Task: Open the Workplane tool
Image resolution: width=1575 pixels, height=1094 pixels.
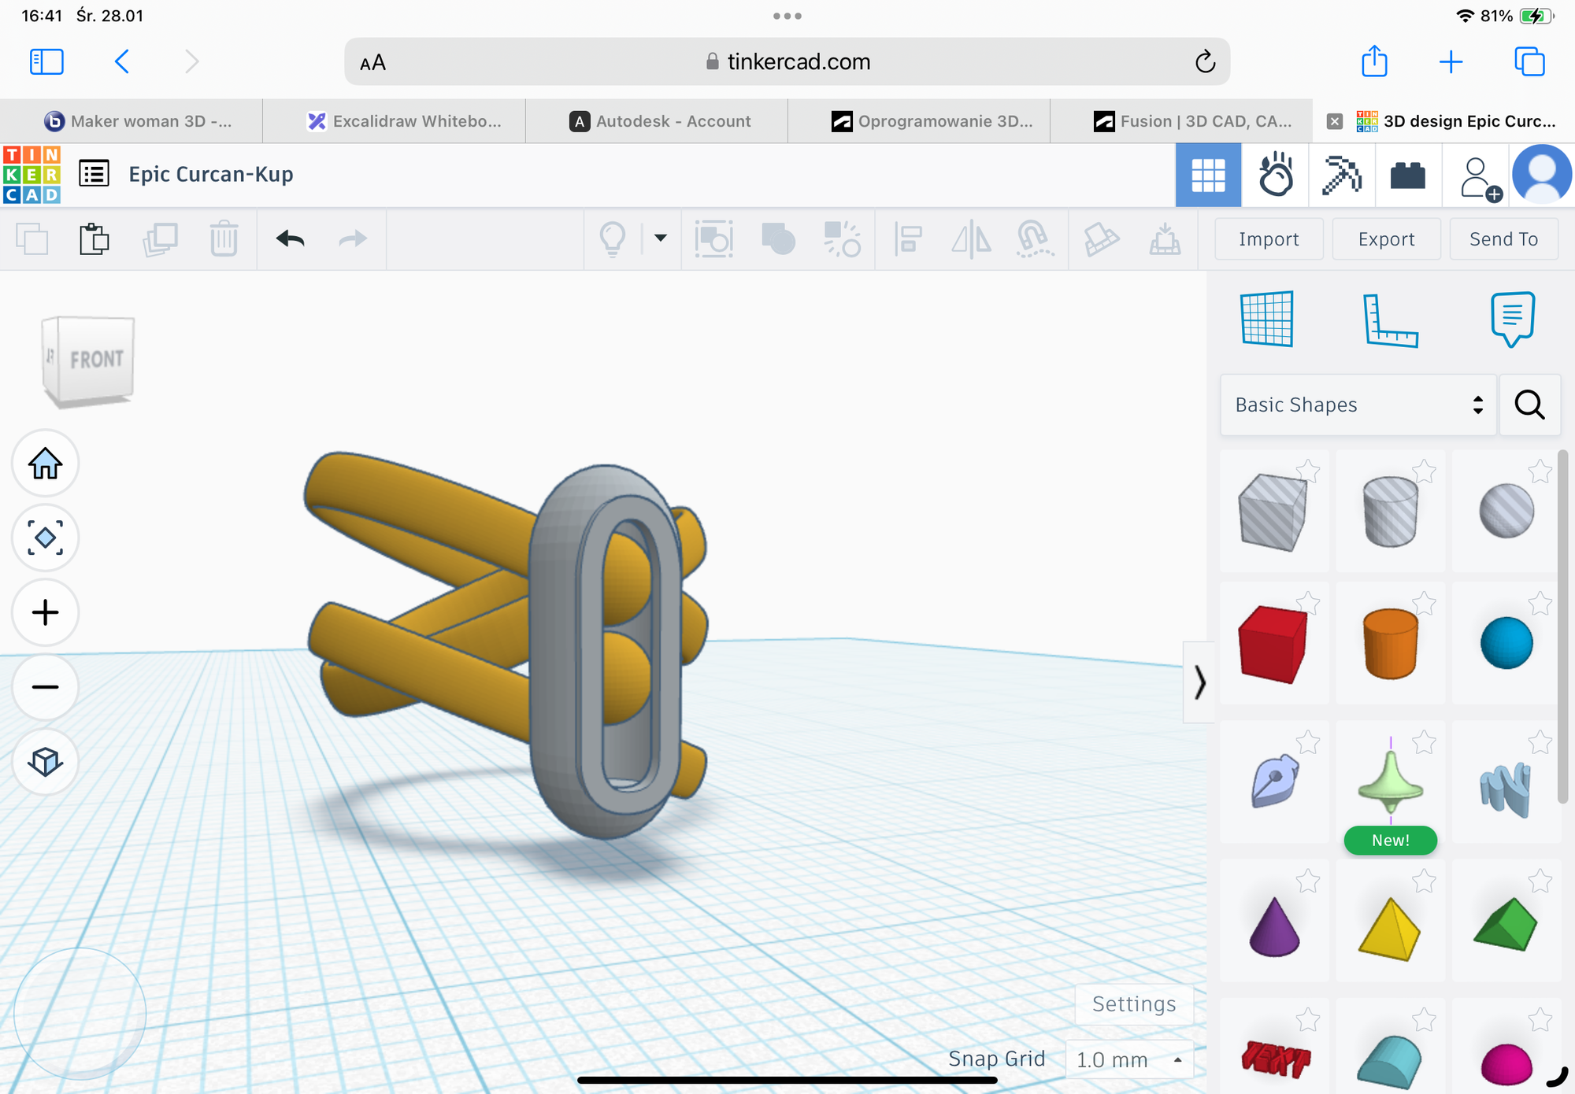Action: point(1266,319)
